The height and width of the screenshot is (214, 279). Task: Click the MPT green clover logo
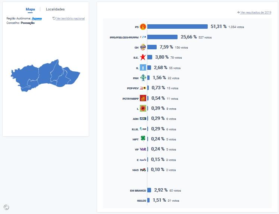(x=142, y=139)
